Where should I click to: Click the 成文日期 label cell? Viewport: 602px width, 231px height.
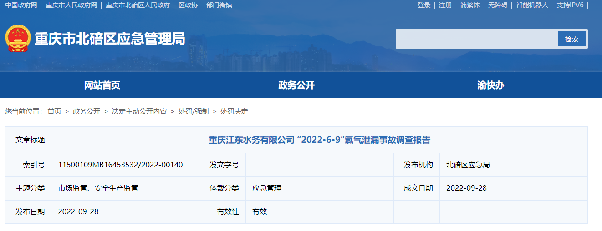(x=417, y=188)
